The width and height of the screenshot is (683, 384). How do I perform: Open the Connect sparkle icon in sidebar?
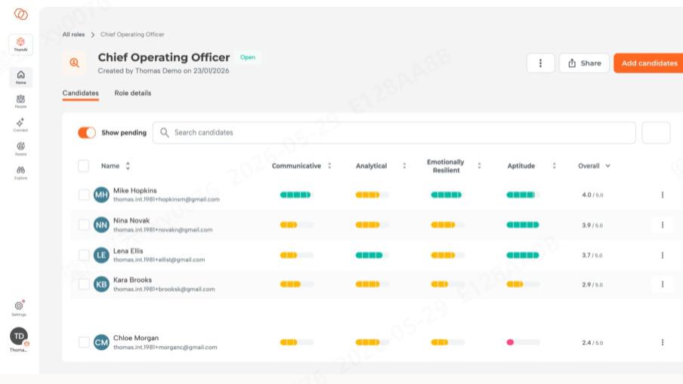coord(20,124)
